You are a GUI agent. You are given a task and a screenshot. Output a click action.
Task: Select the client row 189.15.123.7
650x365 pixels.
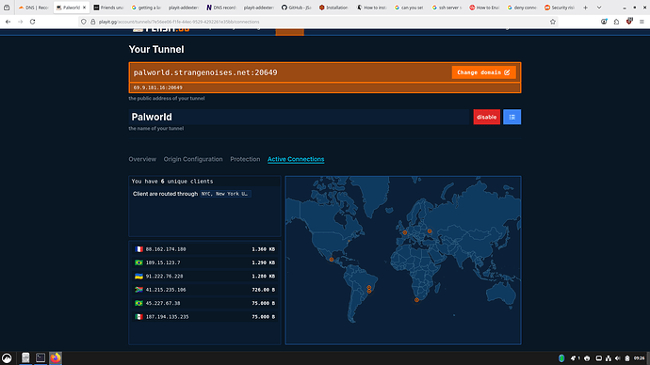click(x=204, y=262)
